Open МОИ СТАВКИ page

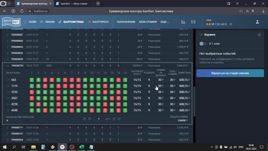pos(148,22)
